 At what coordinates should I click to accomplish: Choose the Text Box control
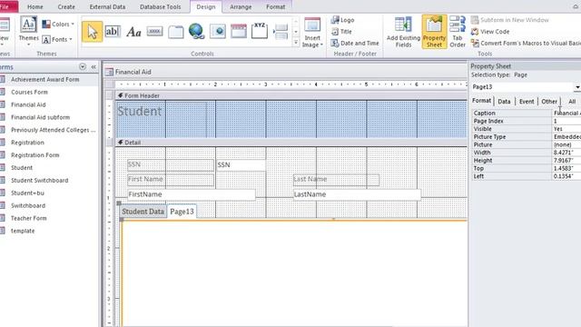click(x=113, y=32)
